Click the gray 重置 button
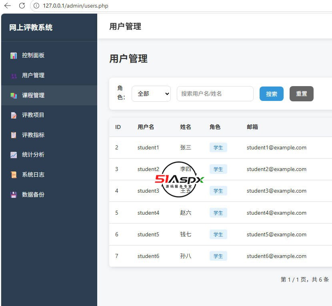Image resolution: width=332 pixels, height=306 pixels. tap(302, 94)
